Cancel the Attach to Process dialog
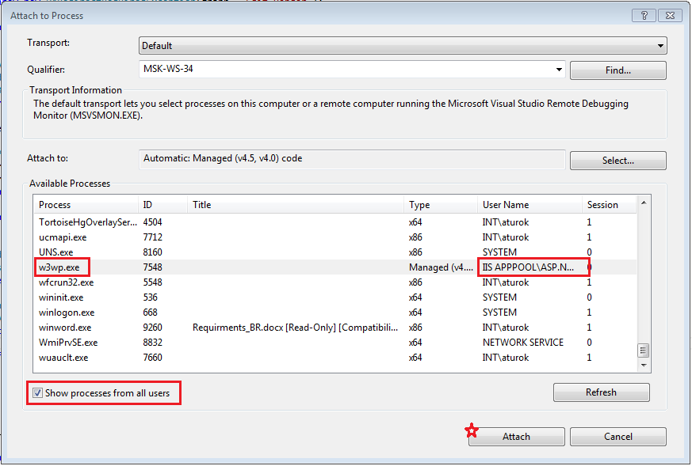Screen dimensions: 692x466 [617, 436]
